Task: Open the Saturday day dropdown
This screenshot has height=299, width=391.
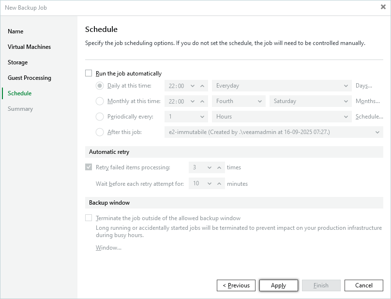Action: pos(310,101)
